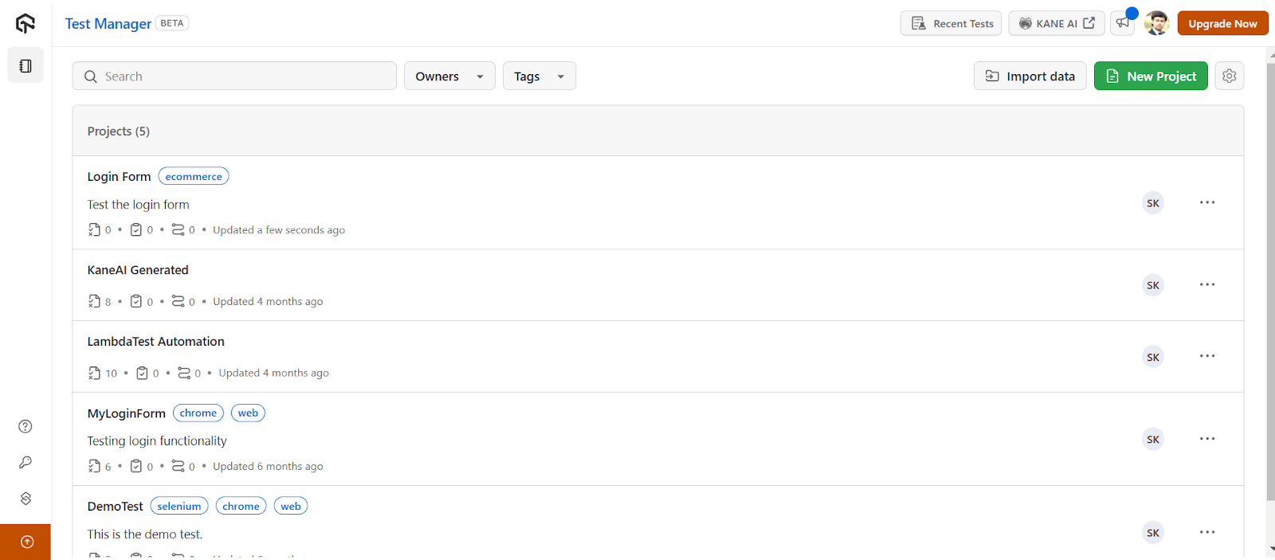Expand the Owners dropdown filter

[449, 76]
